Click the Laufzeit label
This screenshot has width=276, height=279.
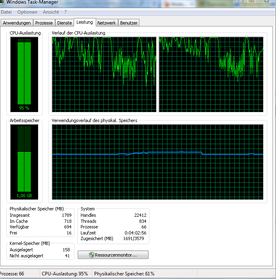(88, 233)
